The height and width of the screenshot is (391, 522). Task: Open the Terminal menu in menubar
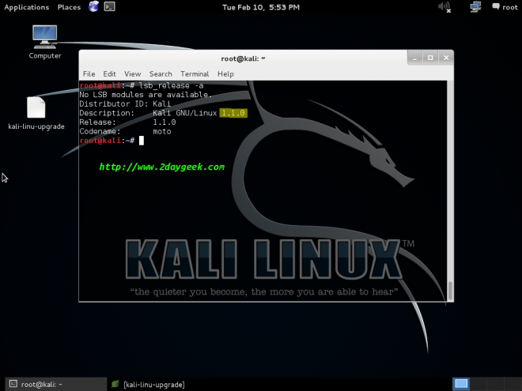coord(195,73)
